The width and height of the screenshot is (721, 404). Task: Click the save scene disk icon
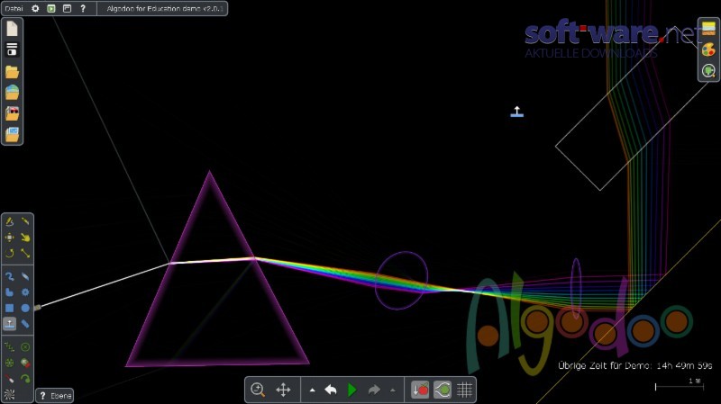(12, 49)
